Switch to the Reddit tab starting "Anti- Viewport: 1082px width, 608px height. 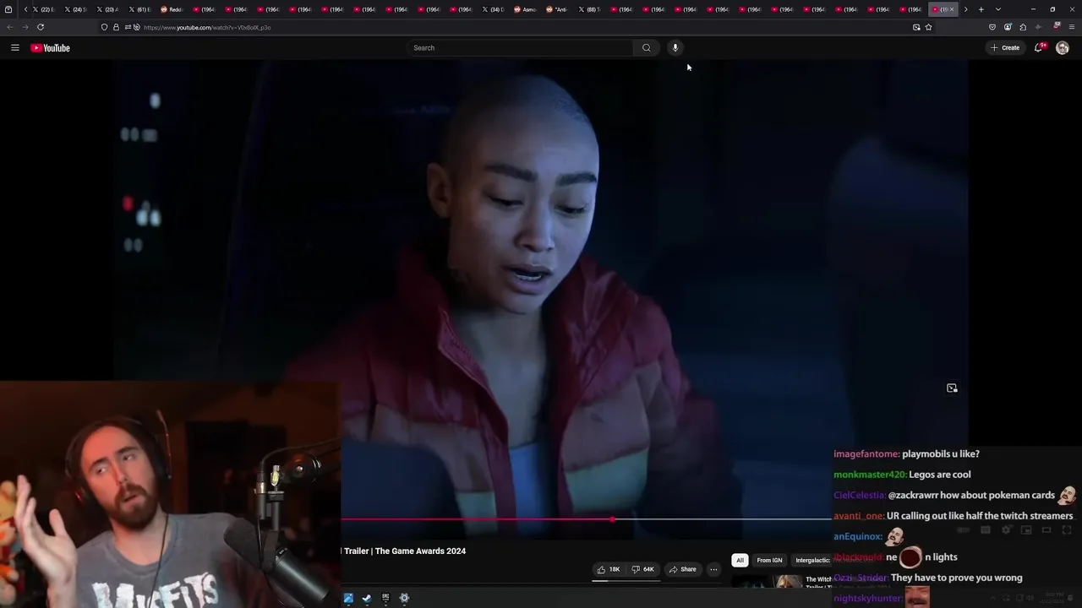click(557, 9)
